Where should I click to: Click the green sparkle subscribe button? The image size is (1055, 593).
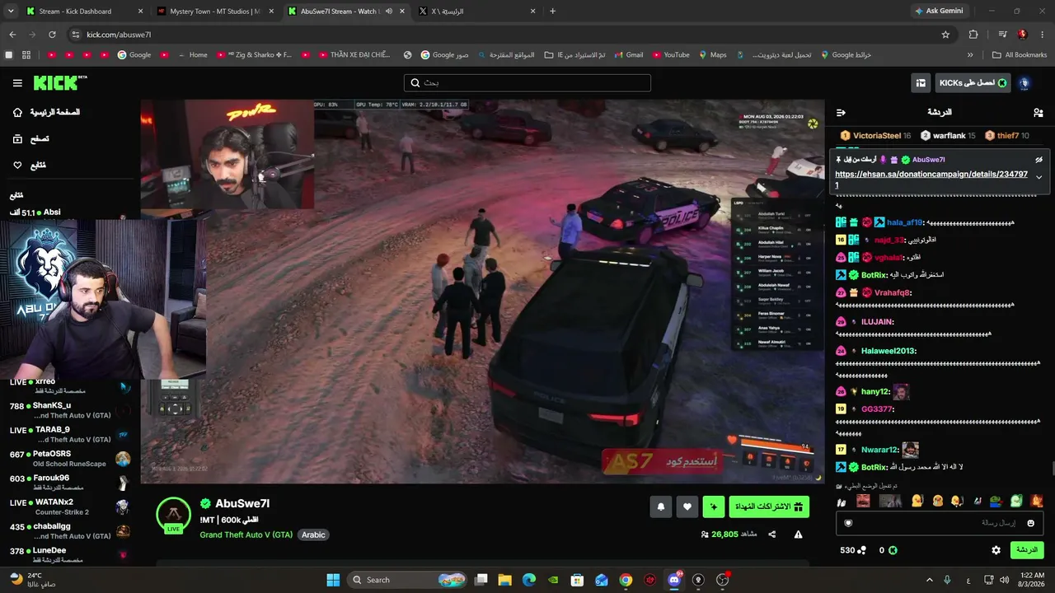(714, 507)
